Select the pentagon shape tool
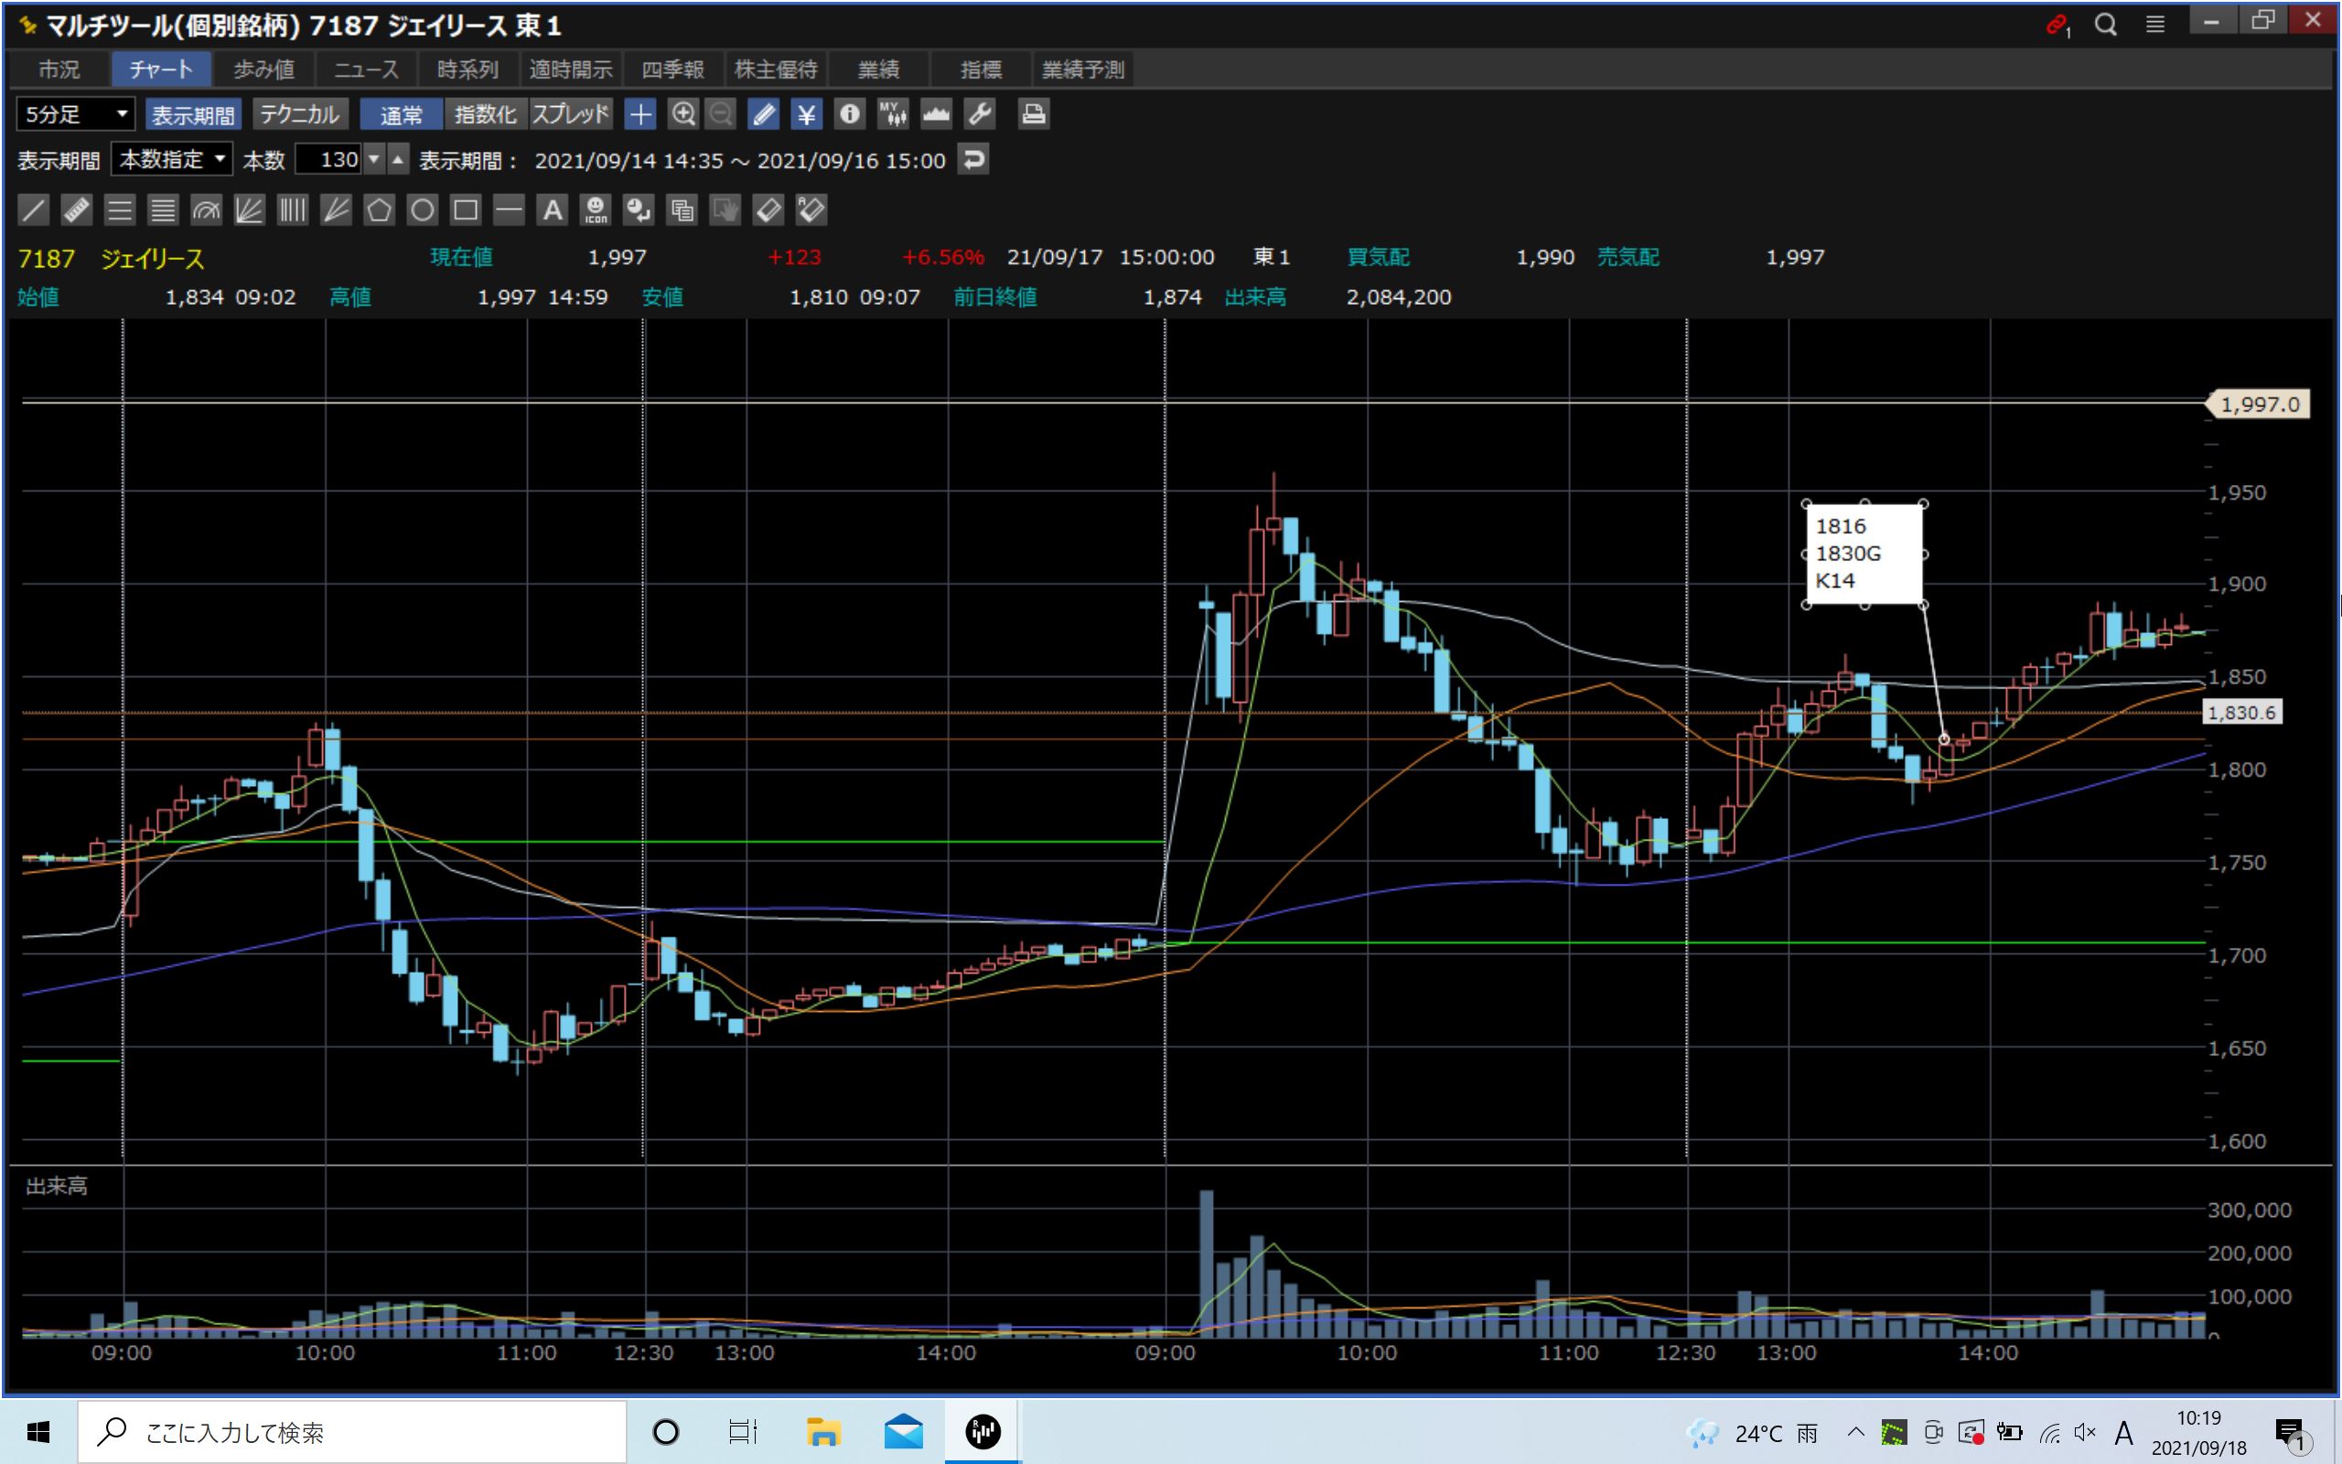 [x=380, y=210]
